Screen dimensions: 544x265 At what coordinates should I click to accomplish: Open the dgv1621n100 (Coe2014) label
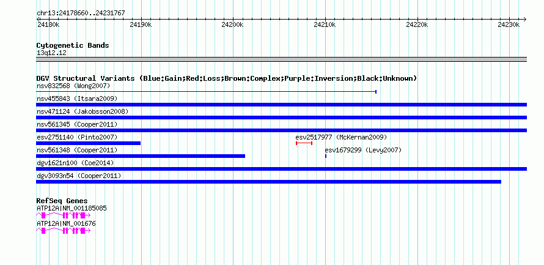75,163
